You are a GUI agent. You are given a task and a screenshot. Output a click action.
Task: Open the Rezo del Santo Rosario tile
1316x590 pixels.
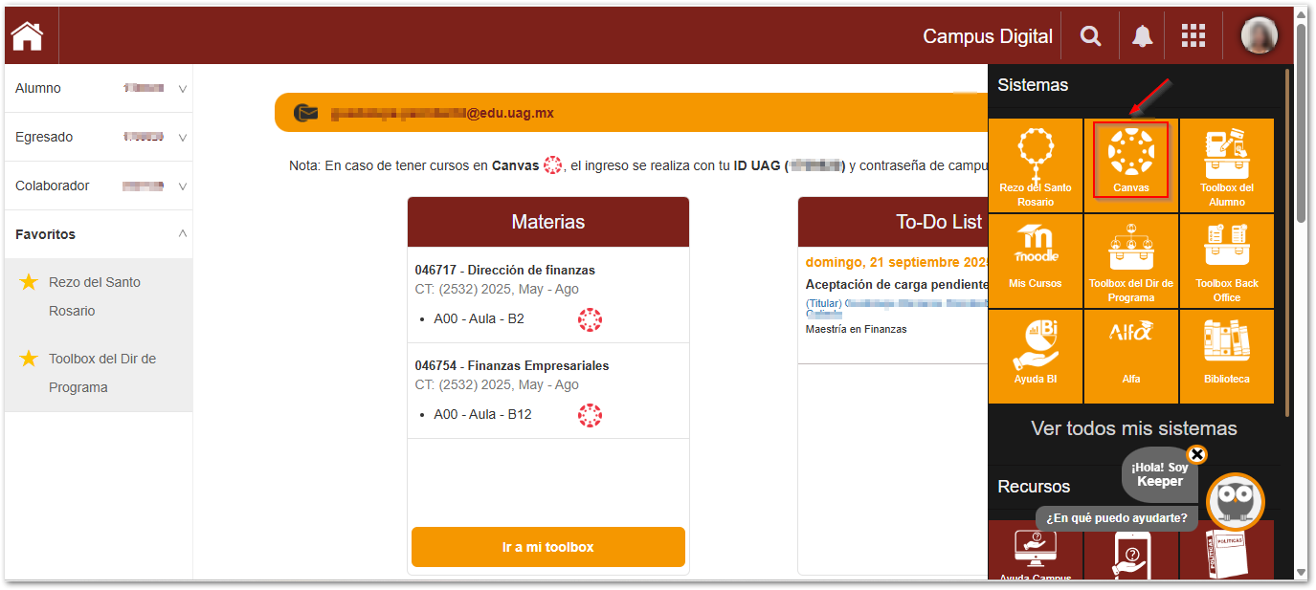coord(1036,165)
